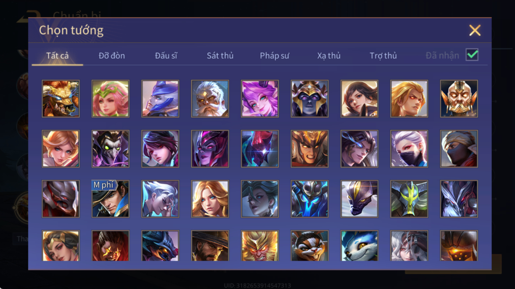This screenshot has width=515, height=289.
Task: Select the 'Tất cả' tab
Action: tap(57, 56)
